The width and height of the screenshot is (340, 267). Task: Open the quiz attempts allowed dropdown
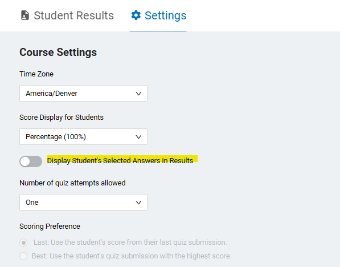pos(84,203)
